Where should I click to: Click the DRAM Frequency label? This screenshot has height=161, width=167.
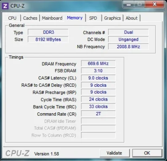pos(59,64)
